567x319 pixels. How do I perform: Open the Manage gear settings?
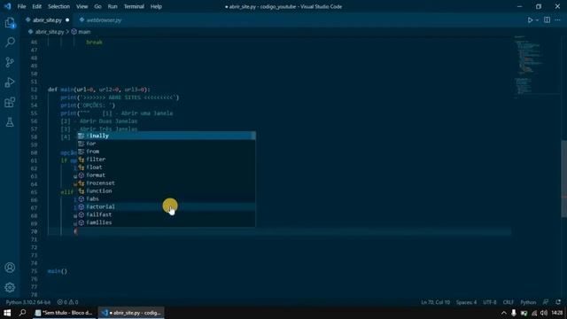click(x=10, y=287)
